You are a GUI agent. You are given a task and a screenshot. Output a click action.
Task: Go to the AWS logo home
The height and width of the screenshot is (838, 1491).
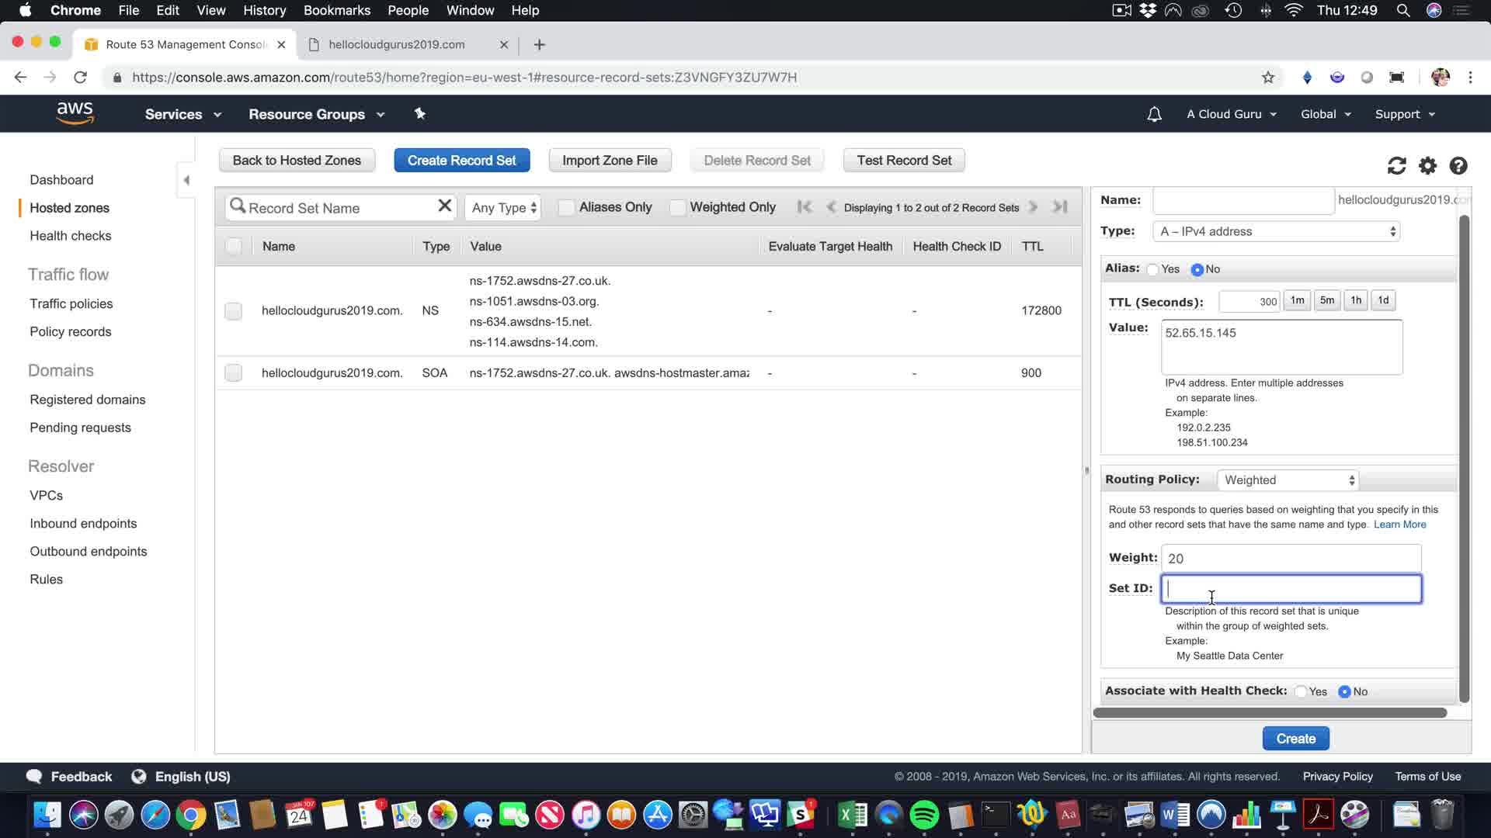tap(75, 113)
